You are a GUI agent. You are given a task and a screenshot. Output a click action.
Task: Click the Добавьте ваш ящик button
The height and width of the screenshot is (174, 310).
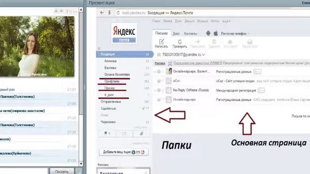point(124,152)
